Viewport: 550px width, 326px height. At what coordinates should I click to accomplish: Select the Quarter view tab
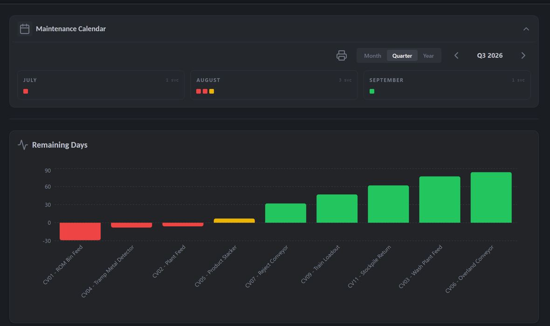click(402, 56)
